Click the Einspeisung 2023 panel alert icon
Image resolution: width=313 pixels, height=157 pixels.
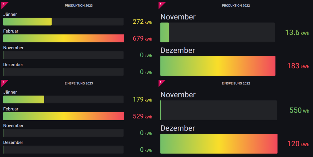pyautogui.click(x=4, y=82)
